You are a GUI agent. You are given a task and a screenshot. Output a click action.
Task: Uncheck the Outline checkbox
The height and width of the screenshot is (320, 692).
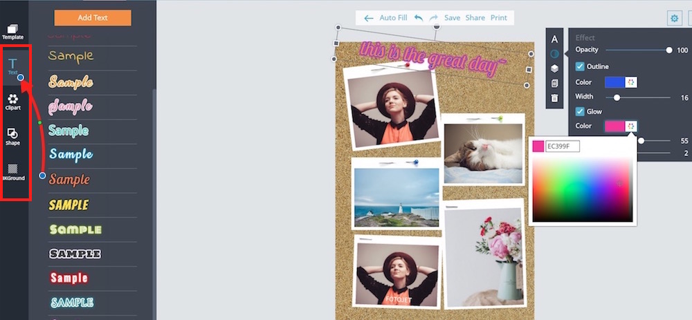(580, 66)
